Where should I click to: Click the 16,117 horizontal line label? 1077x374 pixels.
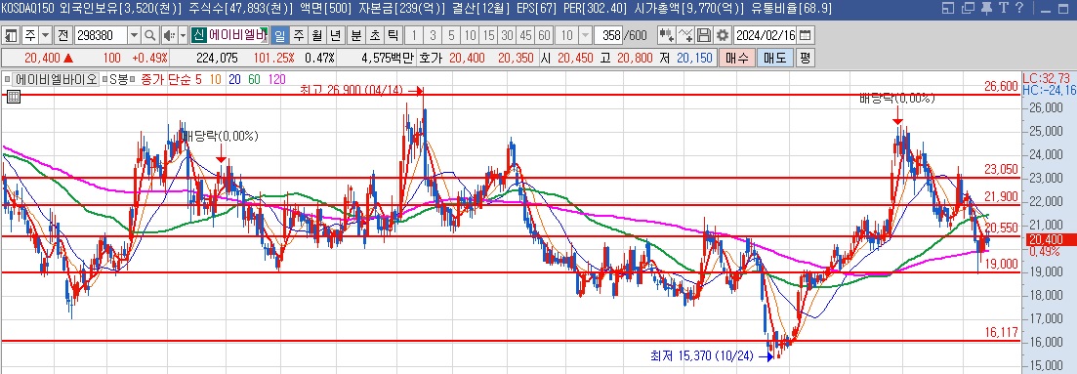(x=1001, y=333)
